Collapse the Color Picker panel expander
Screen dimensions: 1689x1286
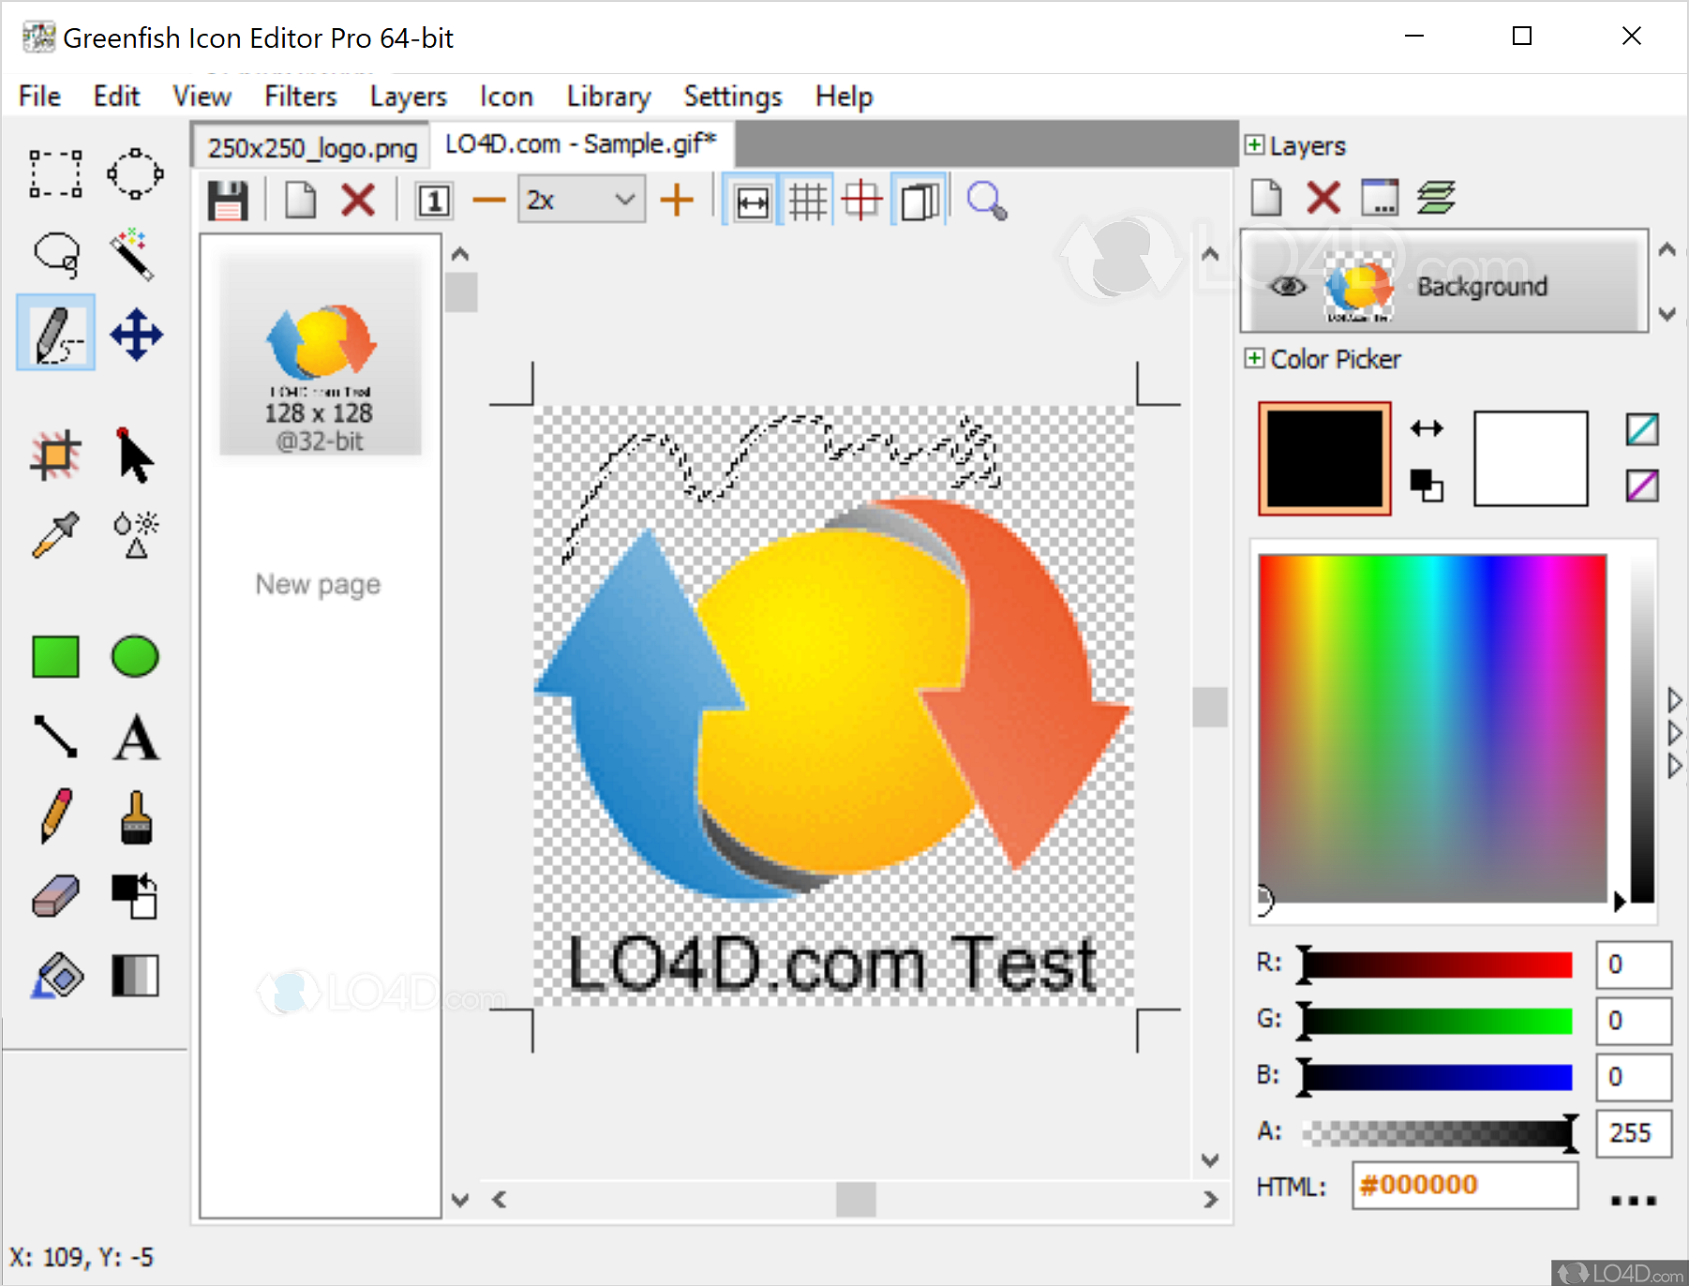click(x=1254, y=358)
